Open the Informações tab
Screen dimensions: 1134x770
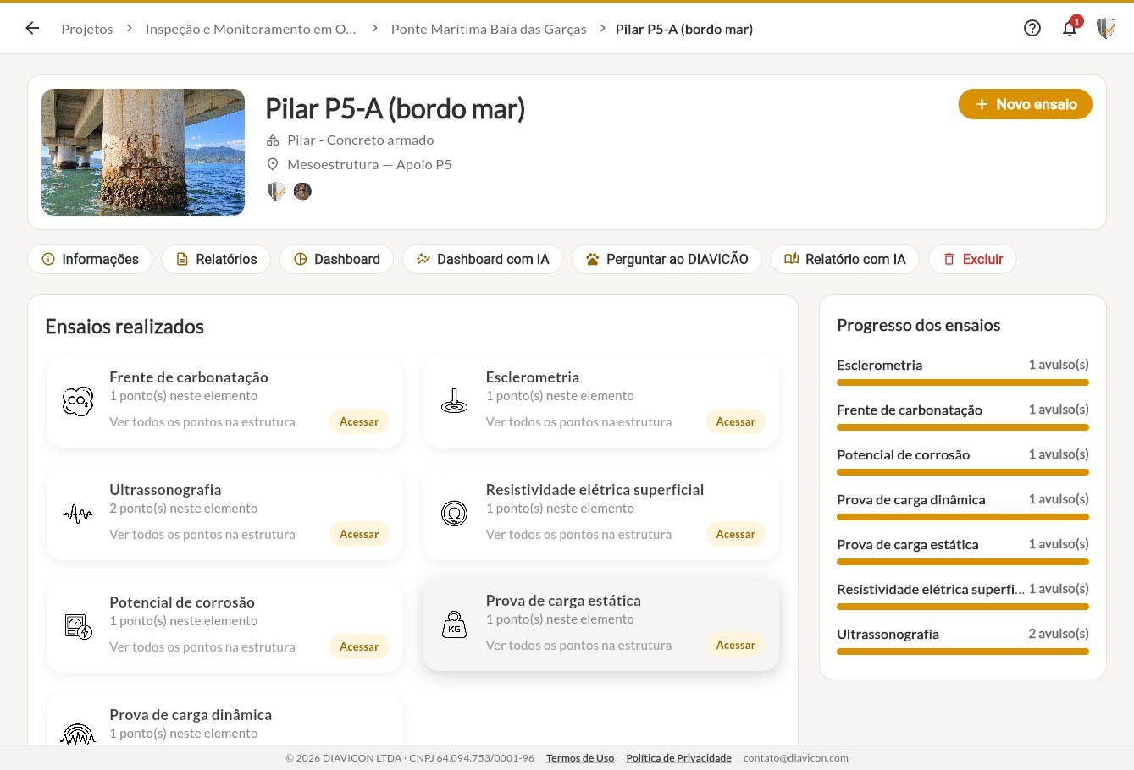tap(90, 259)
